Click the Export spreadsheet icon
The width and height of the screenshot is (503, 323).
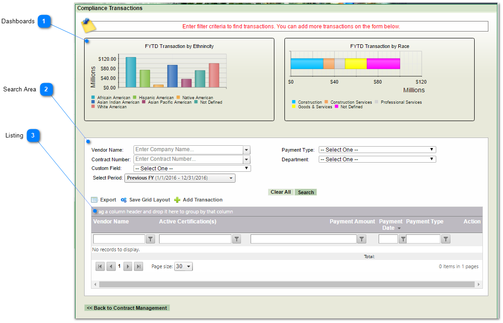click(95, 200)
